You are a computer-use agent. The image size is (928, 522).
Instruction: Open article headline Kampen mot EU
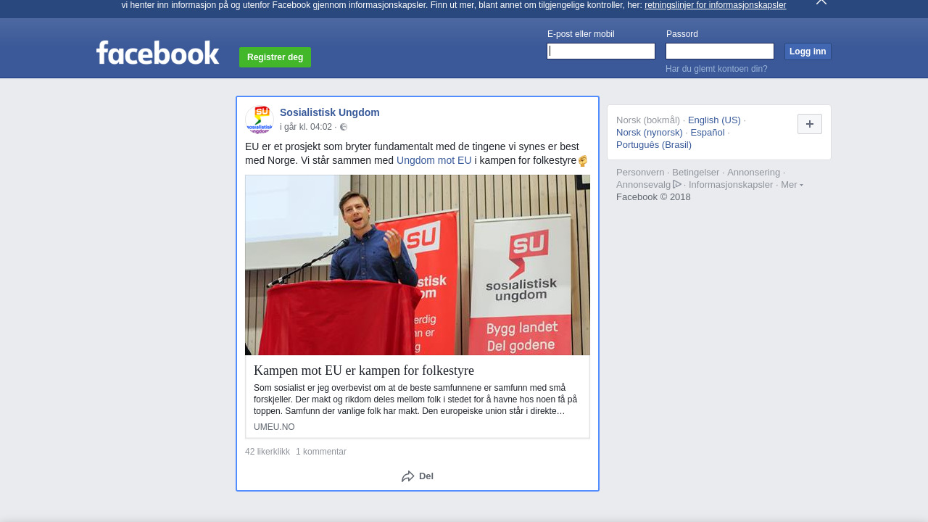[364, 370]
